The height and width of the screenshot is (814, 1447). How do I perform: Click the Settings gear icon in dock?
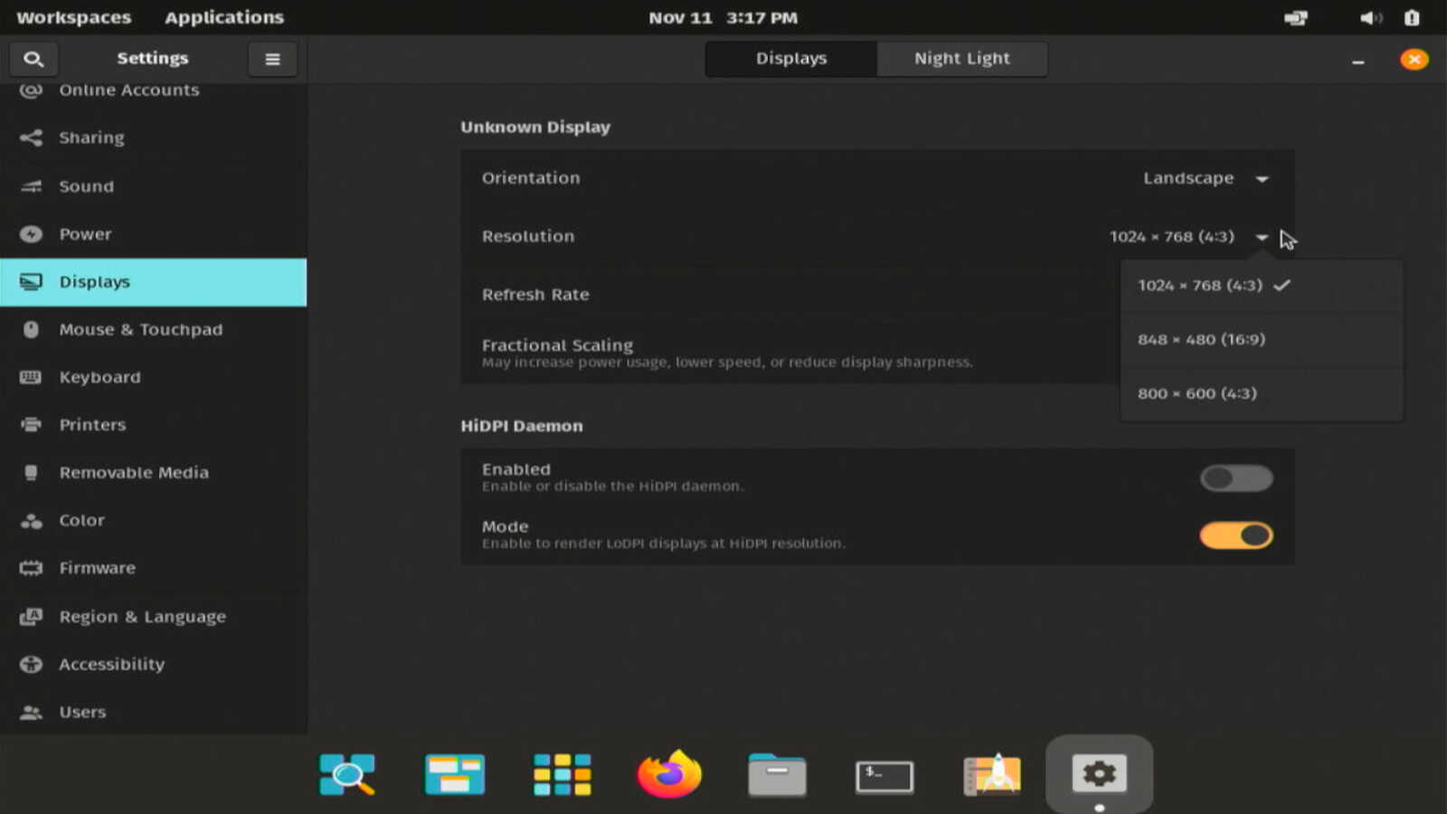pos(1099,774)
